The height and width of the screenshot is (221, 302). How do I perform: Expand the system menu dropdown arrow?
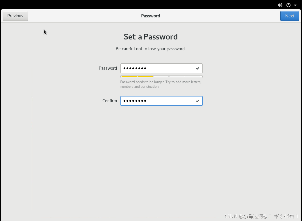(x=295, y=5)
